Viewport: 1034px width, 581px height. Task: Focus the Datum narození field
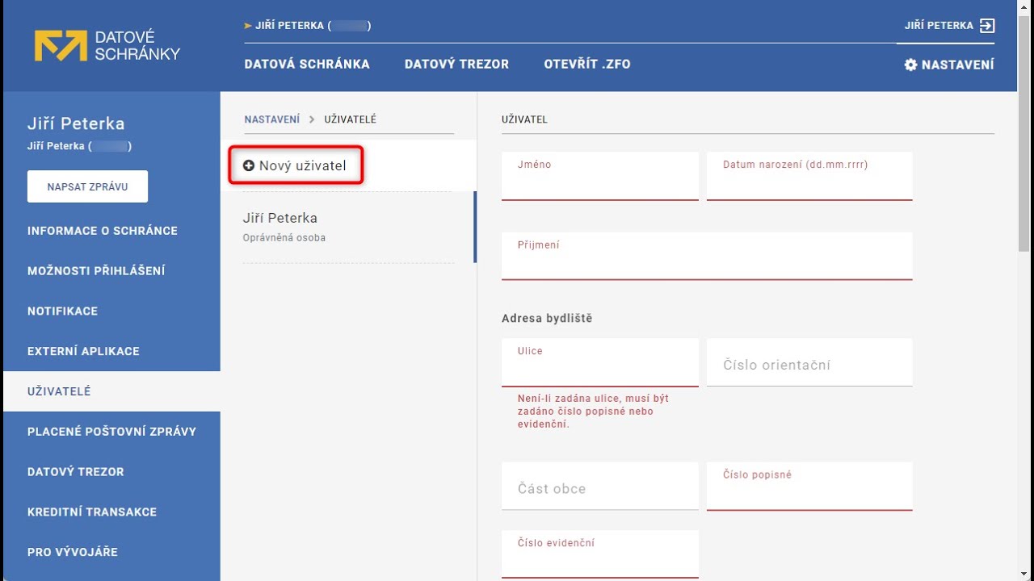tap(809, 176)
